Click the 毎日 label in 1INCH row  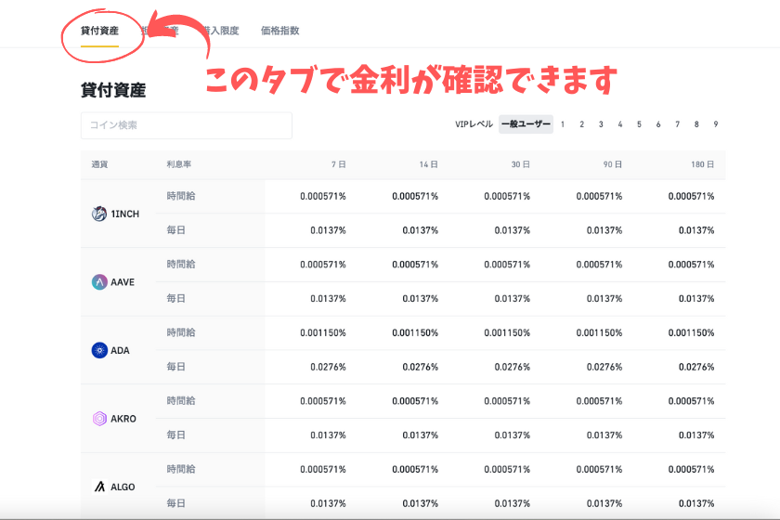tap(176, 230)
